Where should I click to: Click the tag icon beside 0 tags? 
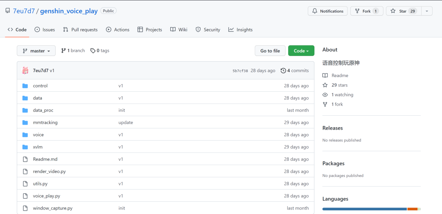(93, 51)
